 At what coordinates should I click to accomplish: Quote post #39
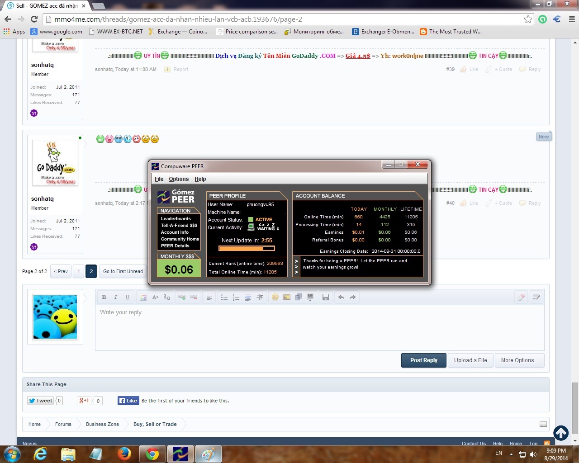(x=499, y=69)
